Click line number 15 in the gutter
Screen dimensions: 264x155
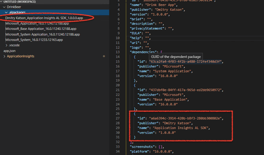(x=118, y=62)
